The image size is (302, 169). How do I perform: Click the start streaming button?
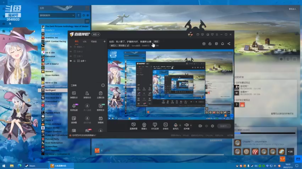point(224,126)
